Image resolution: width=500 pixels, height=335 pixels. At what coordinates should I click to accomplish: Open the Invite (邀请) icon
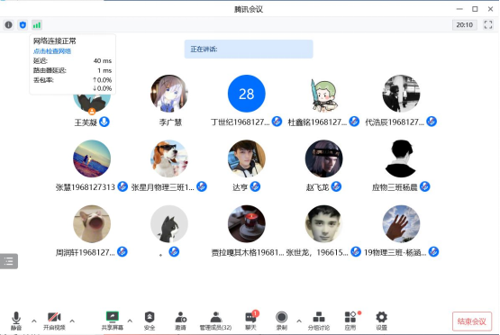tap(181, 321)
